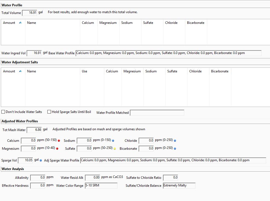Viewport: 270px width, 201px height.
Task: Click the adjusted Sodium ppm field
Action: tap(84, 140)
